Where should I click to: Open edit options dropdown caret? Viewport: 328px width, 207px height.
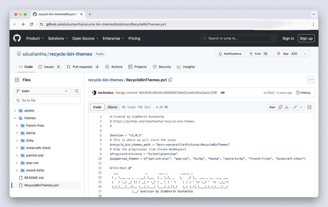click(301, 107)
